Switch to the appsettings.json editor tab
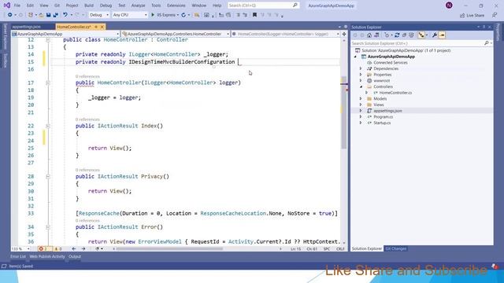The height and width of the screenshot is (283, 504). [x=27, y=27]
